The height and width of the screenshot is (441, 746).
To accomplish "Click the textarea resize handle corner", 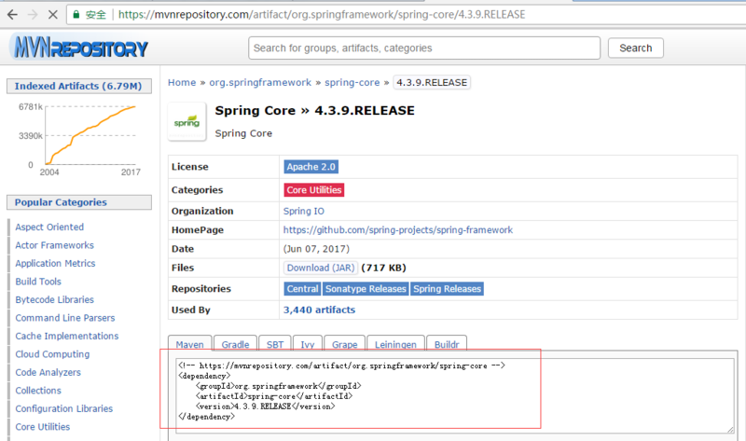I will click(x=730, y=430).
